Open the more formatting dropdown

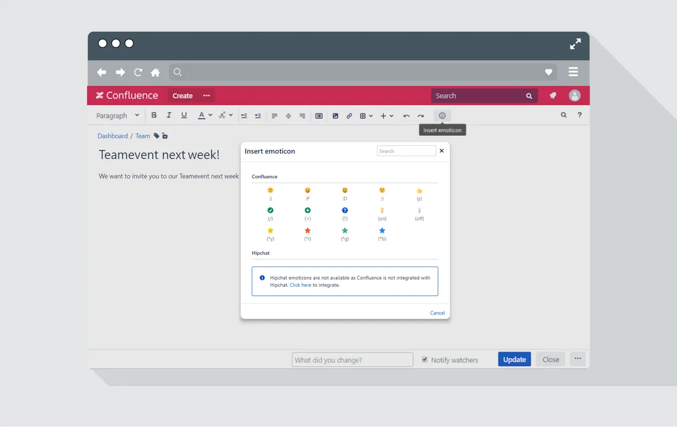coord(226,115)
